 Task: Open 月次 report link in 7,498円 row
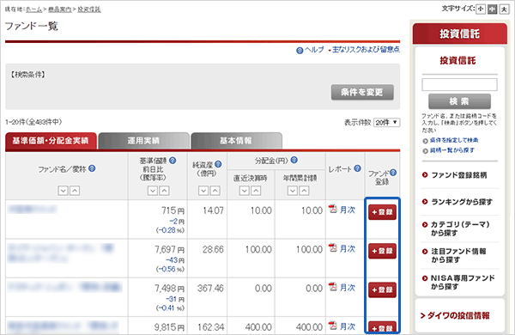348,288
